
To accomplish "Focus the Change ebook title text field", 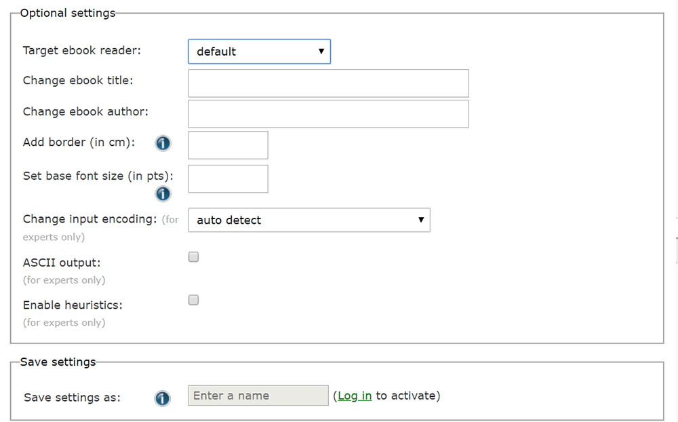I will click(x=328, y=83).
